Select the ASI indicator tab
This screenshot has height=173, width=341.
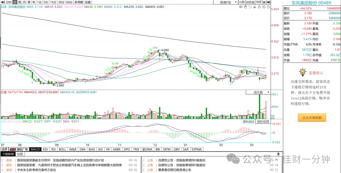point(100,150)
